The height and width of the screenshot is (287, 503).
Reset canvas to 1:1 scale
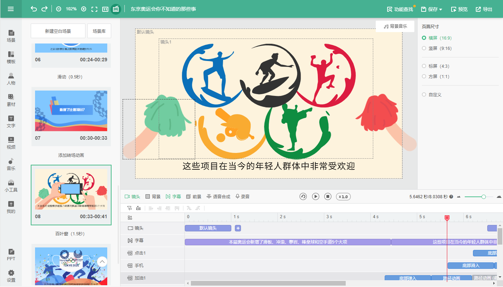105,9
